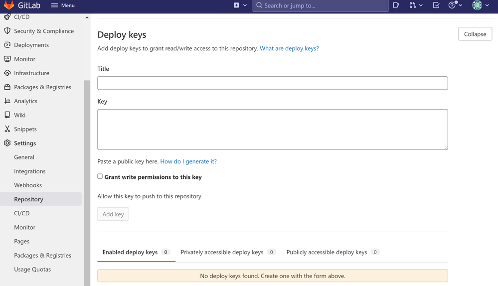498x286 pixels.
Task: Click the Wiki book icon
Action: point(7,115)
